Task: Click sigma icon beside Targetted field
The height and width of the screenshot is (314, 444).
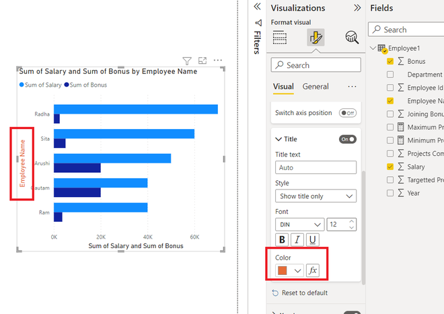Action: click(x=401, y=180)
